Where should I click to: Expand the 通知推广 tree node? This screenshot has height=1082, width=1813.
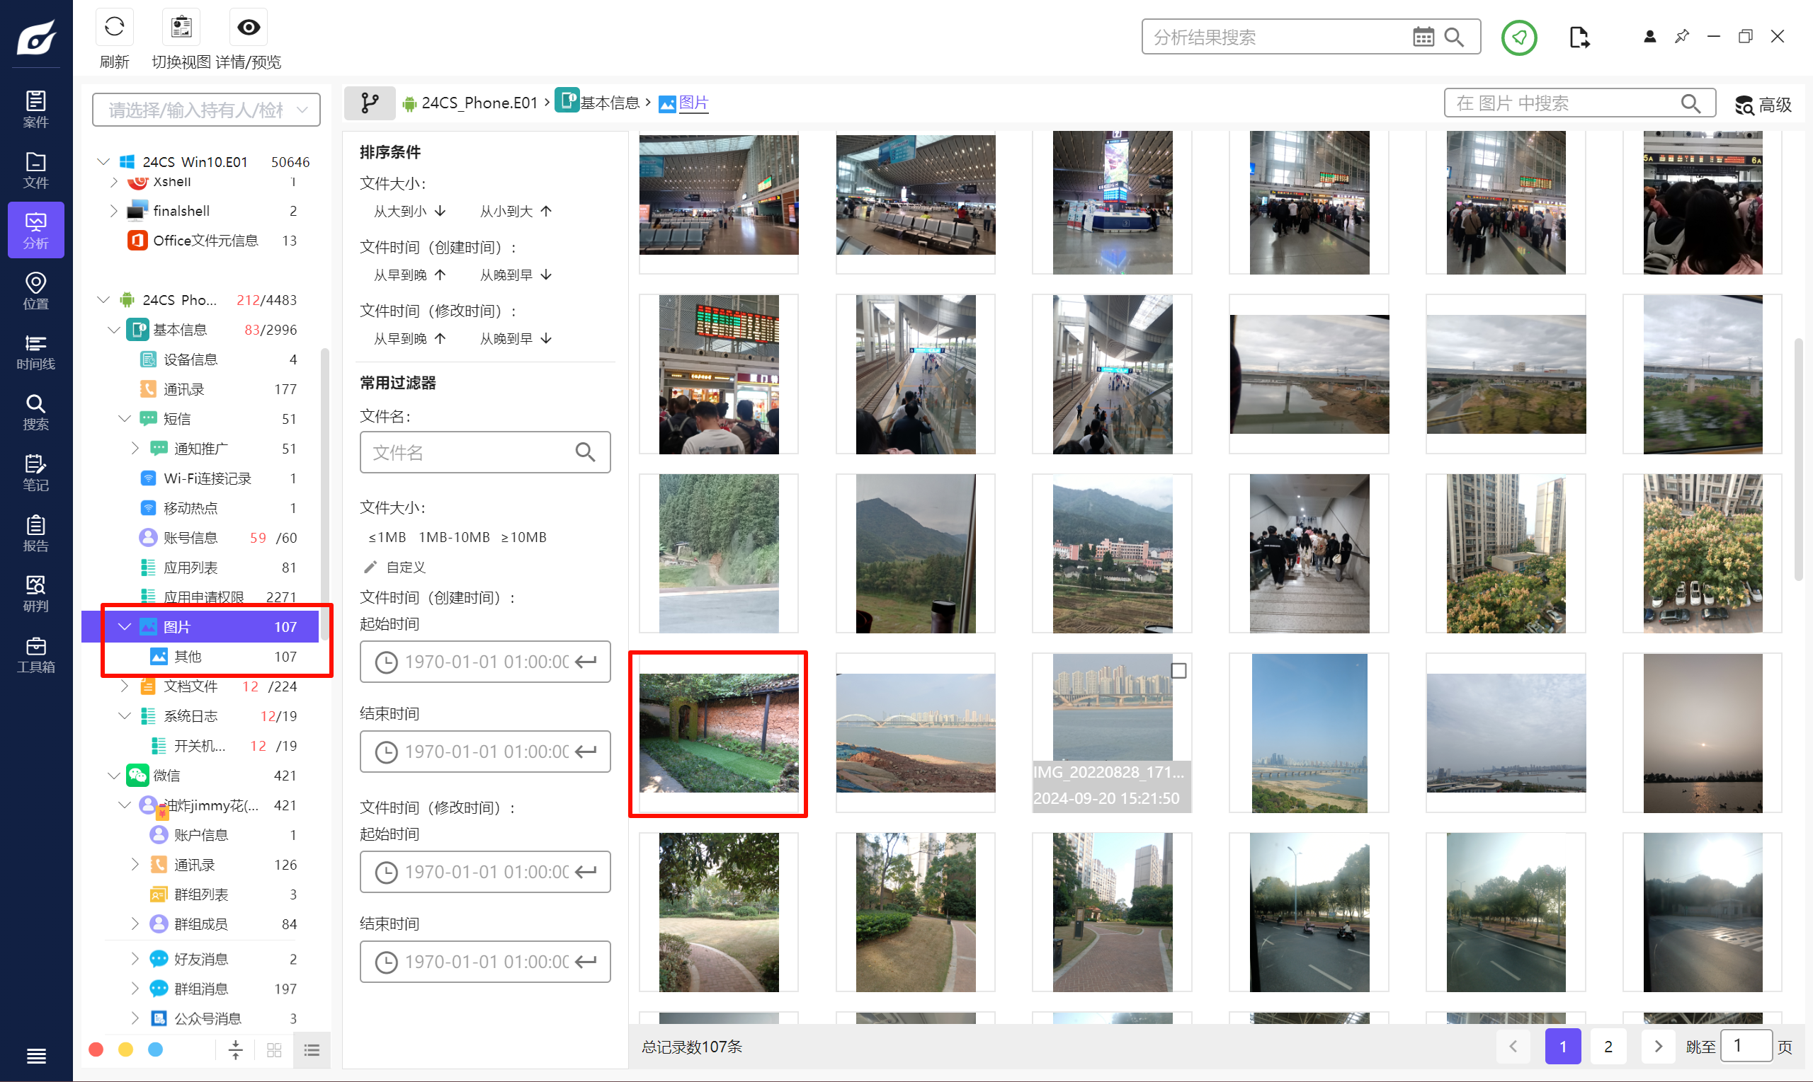(x=135, y=449)
